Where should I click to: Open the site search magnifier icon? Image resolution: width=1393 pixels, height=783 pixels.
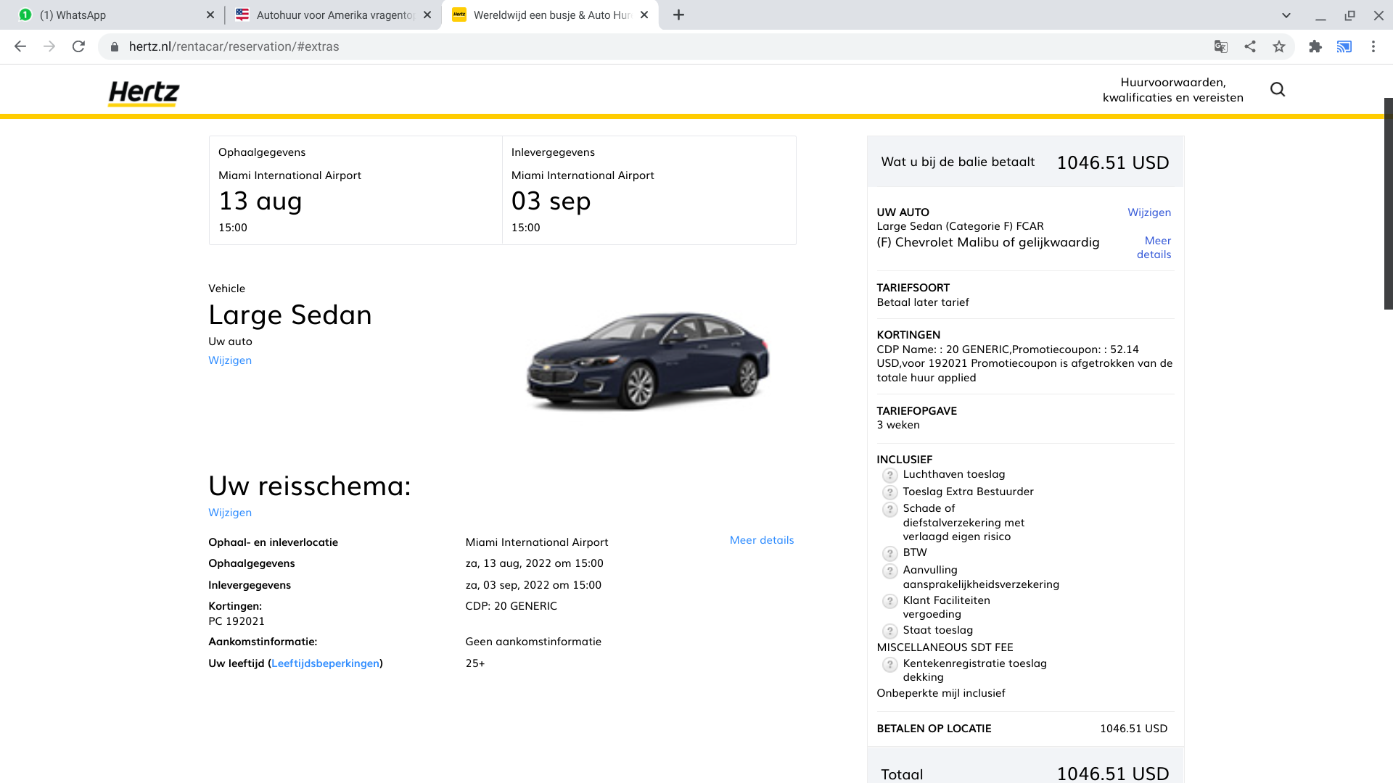(x=1277, y=89)
